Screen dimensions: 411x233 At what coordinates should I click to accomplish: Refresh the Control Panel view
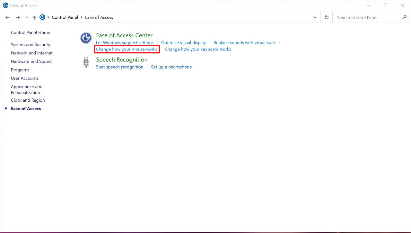click(x=327, y=17)
